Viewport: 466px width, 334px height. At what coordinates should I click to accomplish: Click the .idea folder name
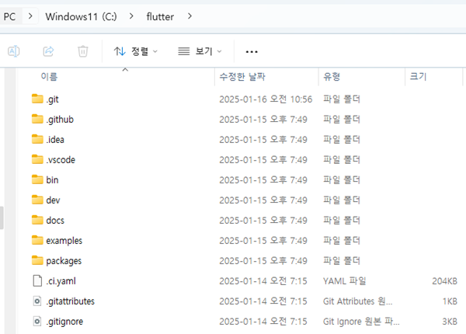[x=55, y=140]
